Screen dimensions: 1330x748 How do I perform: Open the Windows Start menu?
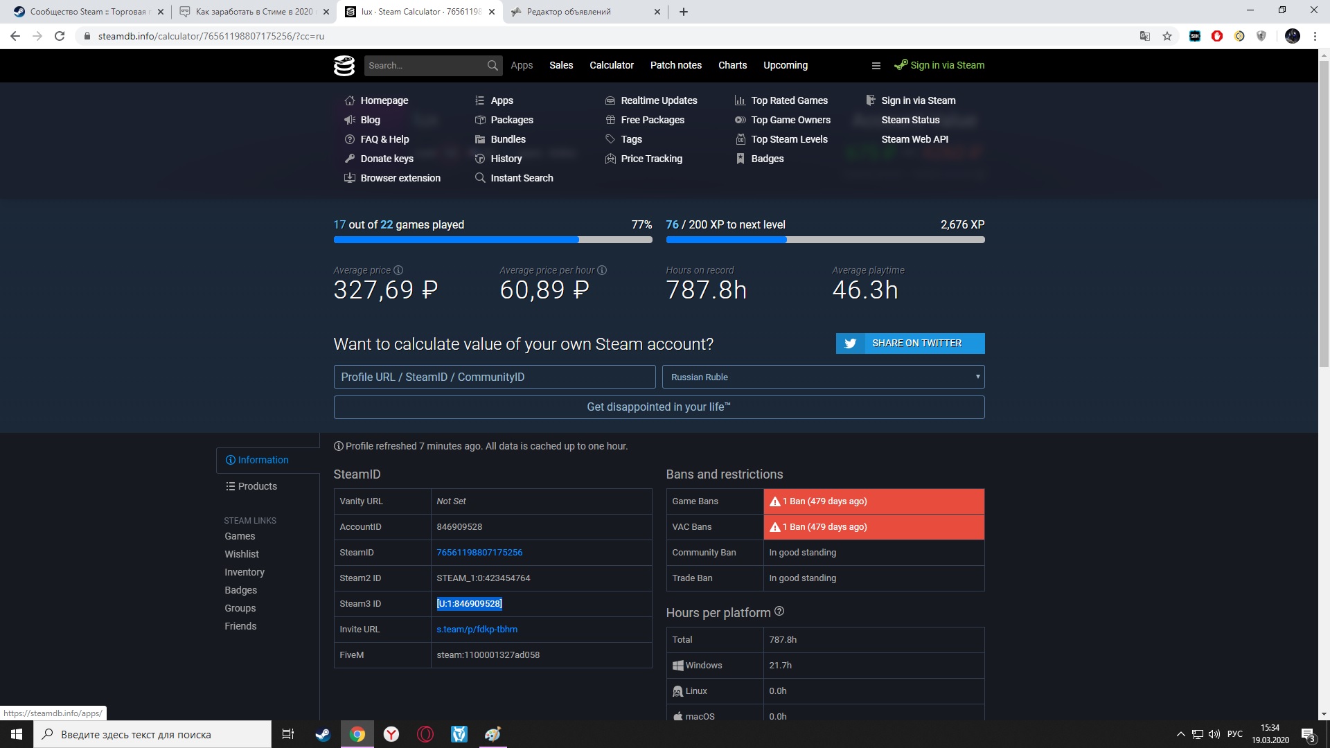[x=17, y=734]
